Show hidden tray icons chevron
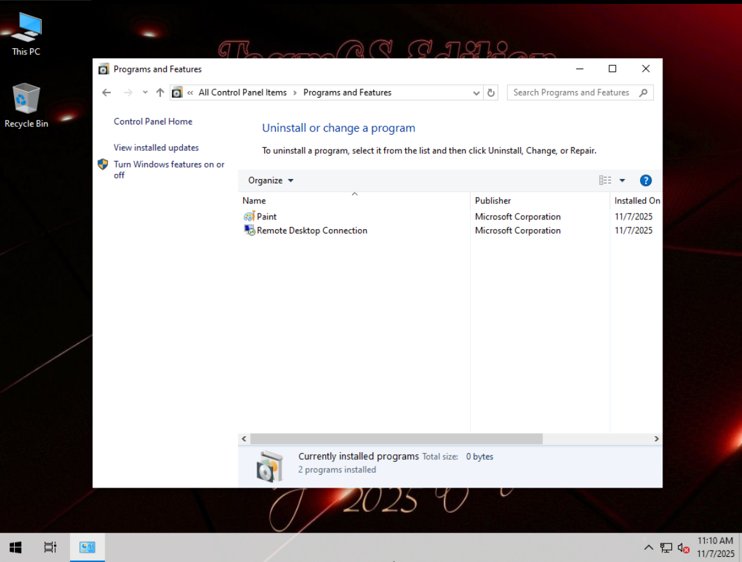This screenshot has width=742, height=562. [648, 548]
